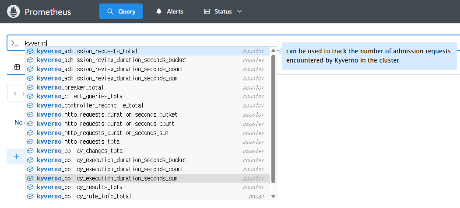460x208 pixels.
Task: Select kyverno_breaker_total suggestion
Action: click(147, 87)
